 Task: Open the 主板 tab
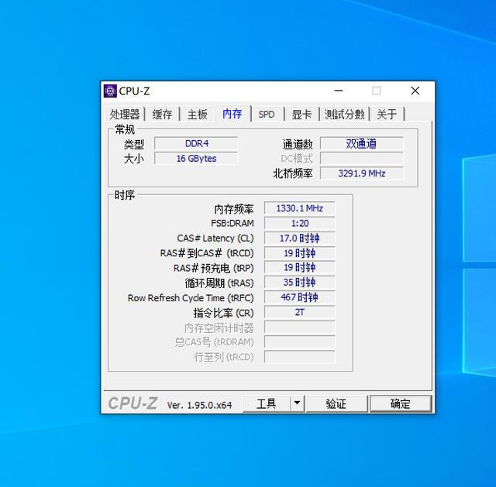click(x=198, y=114)
